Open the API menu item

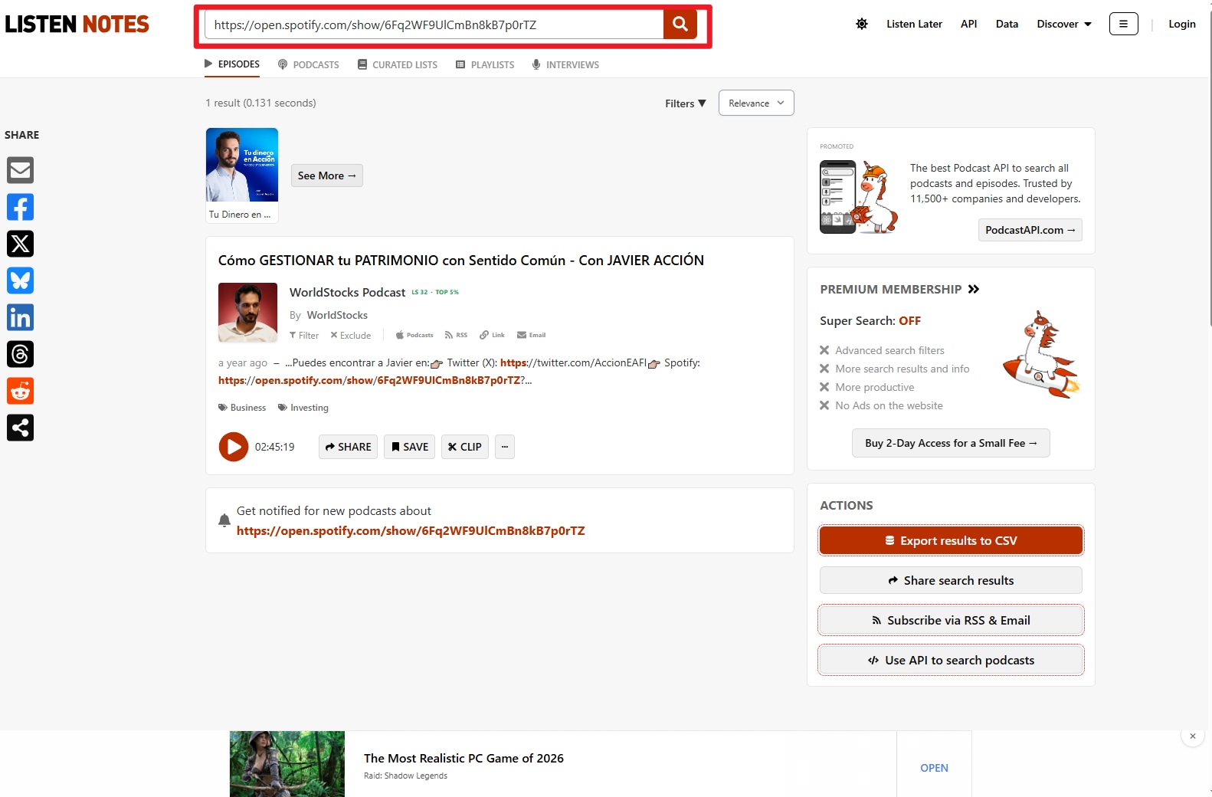(968, 24)
